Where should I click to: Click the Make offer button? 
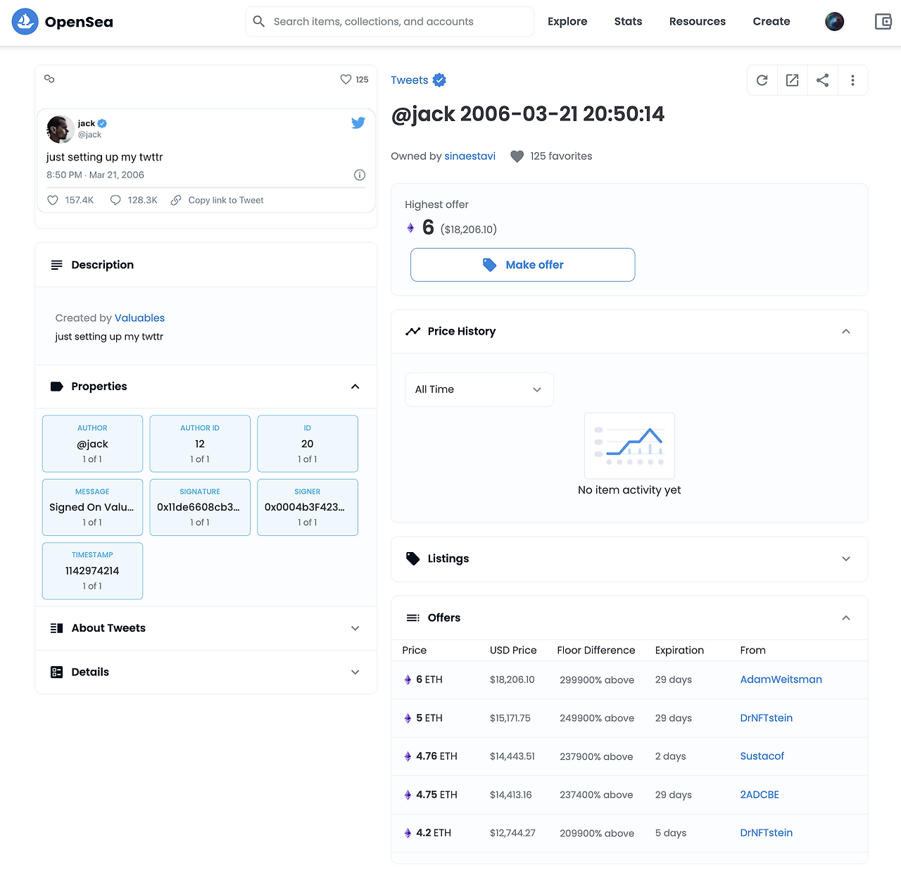[523, 265]
